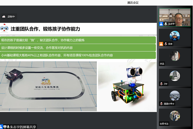
Task: Select the 洪流 participant name
Action: pyautogui.click(x=162, y=64)
